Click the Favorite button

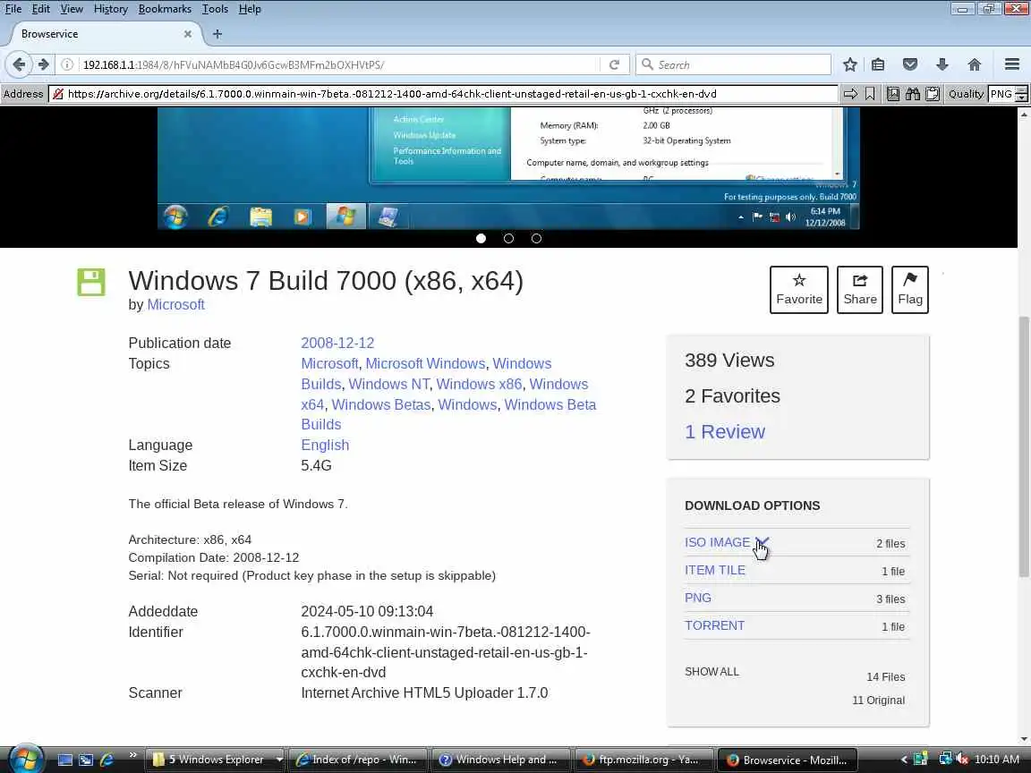point(799,290)
